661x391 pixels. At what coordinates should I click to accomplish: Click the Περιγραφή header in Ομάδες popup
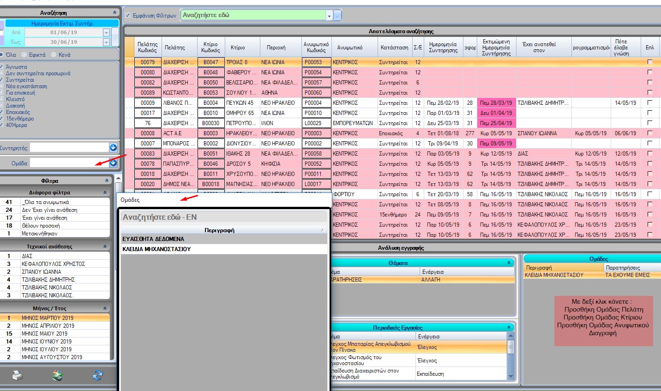pos(219,230)
